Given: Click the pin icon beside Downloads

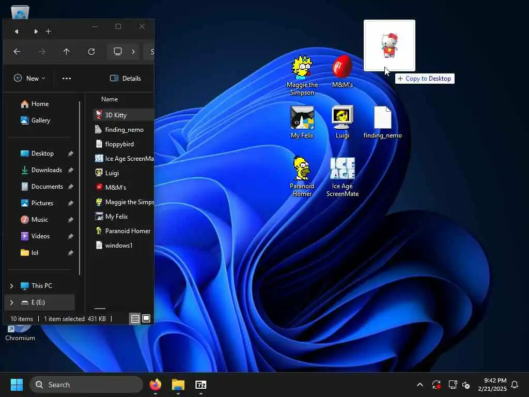Looking at the screenshot, I should [70, 170].
